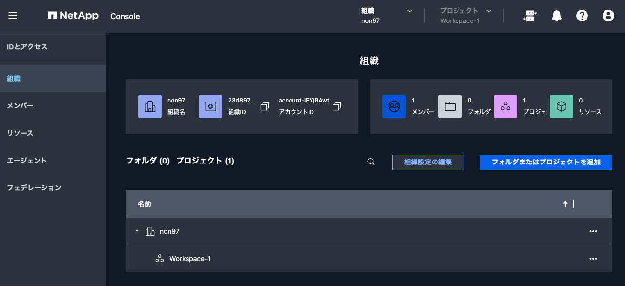Click the フォルダ folder icon tile
625x286 pixels.
(x=450, y=106)
